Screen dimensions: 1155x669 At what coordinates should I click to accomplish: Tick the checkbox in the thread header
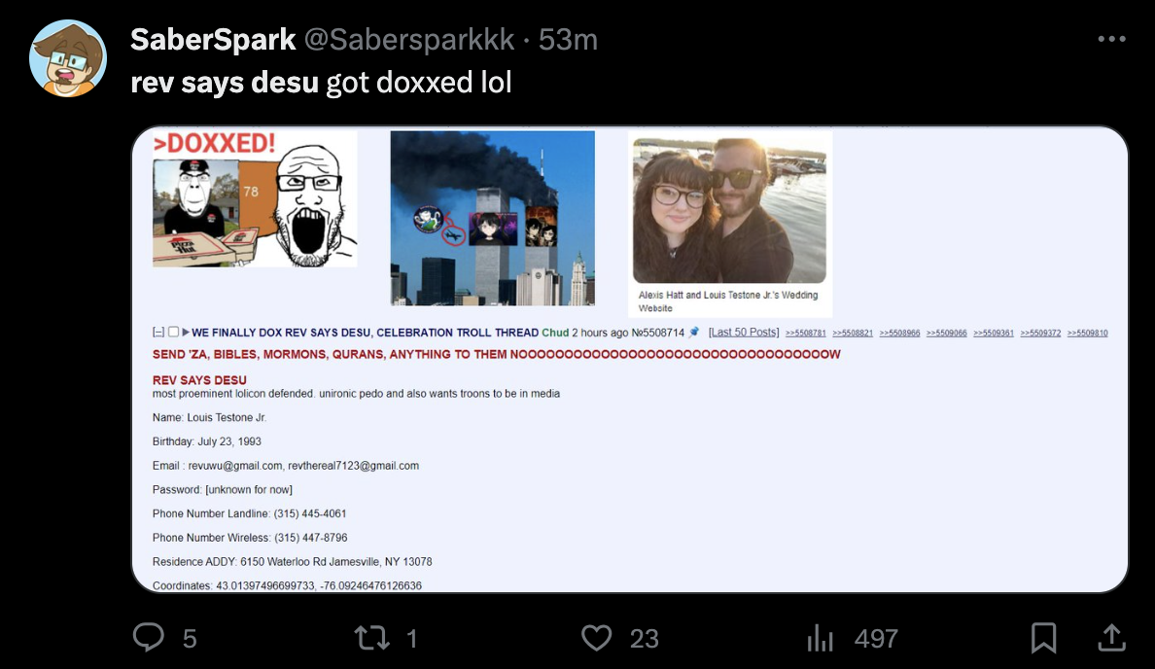173,333
